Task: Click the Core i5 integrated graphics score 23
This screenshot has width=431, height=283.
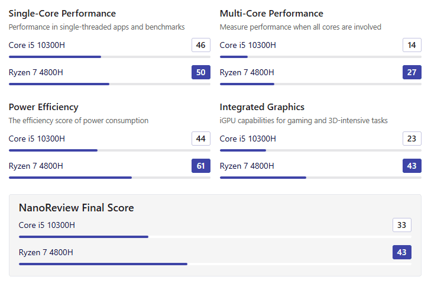Action: [411, 139]
